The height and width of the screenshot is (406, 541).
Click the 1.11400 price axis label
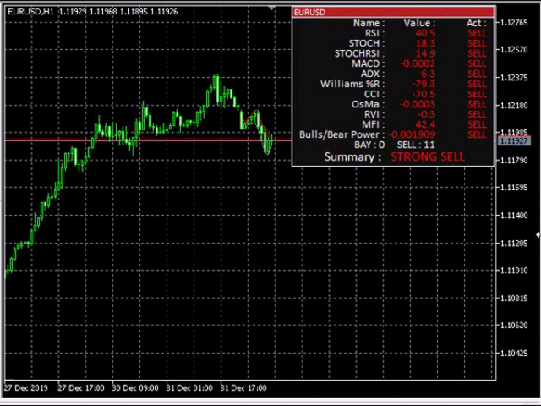pos(514,215)
